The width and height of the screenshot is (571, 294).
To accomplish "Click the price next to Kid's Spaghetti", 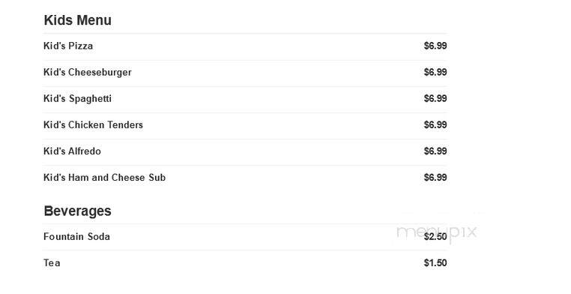I will 435,98.
